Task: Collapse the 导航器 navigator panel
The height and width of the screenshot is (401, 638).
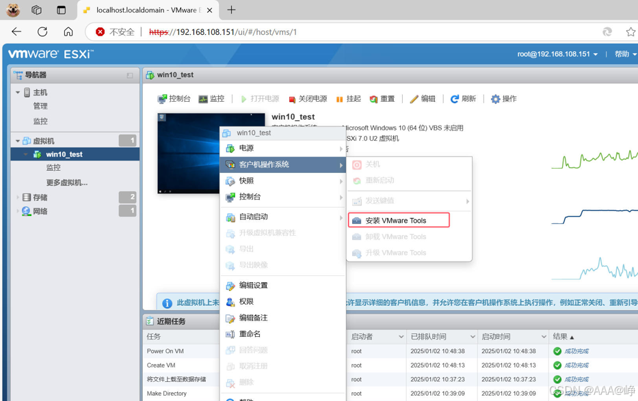Action: point(130,76)
